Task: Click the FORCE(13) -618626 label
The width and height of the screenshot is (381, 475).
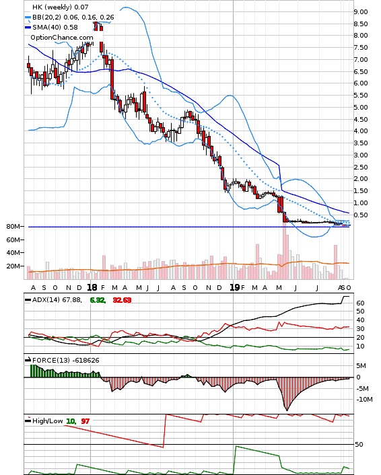Action: (x=66, y=361)
